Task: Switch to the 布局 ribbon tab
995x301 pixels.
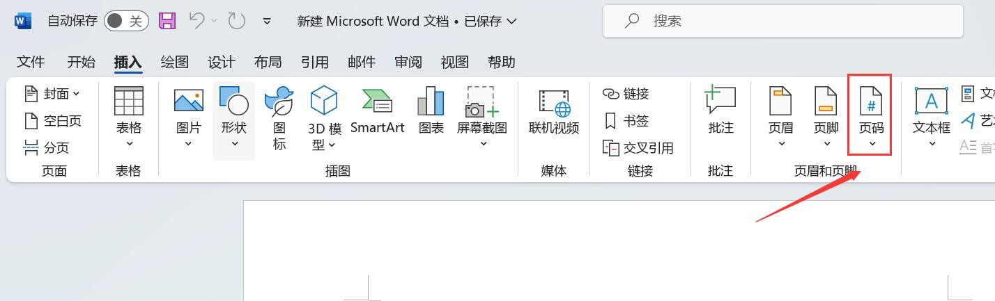Action: tap(268, 62)
